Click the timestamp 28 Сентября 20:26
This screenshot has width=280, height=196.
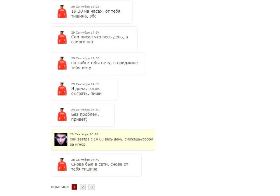(84, 134)
